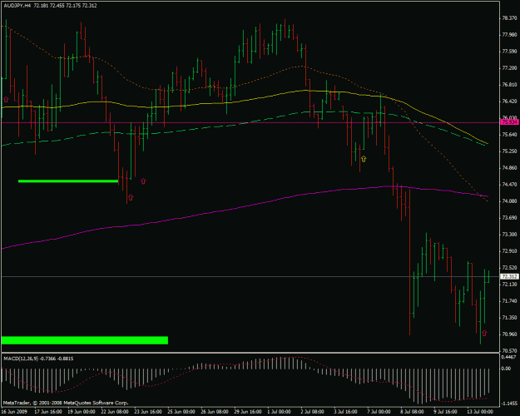Viewport: 520px width, 416px height.
Task: Click the MACD scale value -1.1455
Action: point(510,404)
